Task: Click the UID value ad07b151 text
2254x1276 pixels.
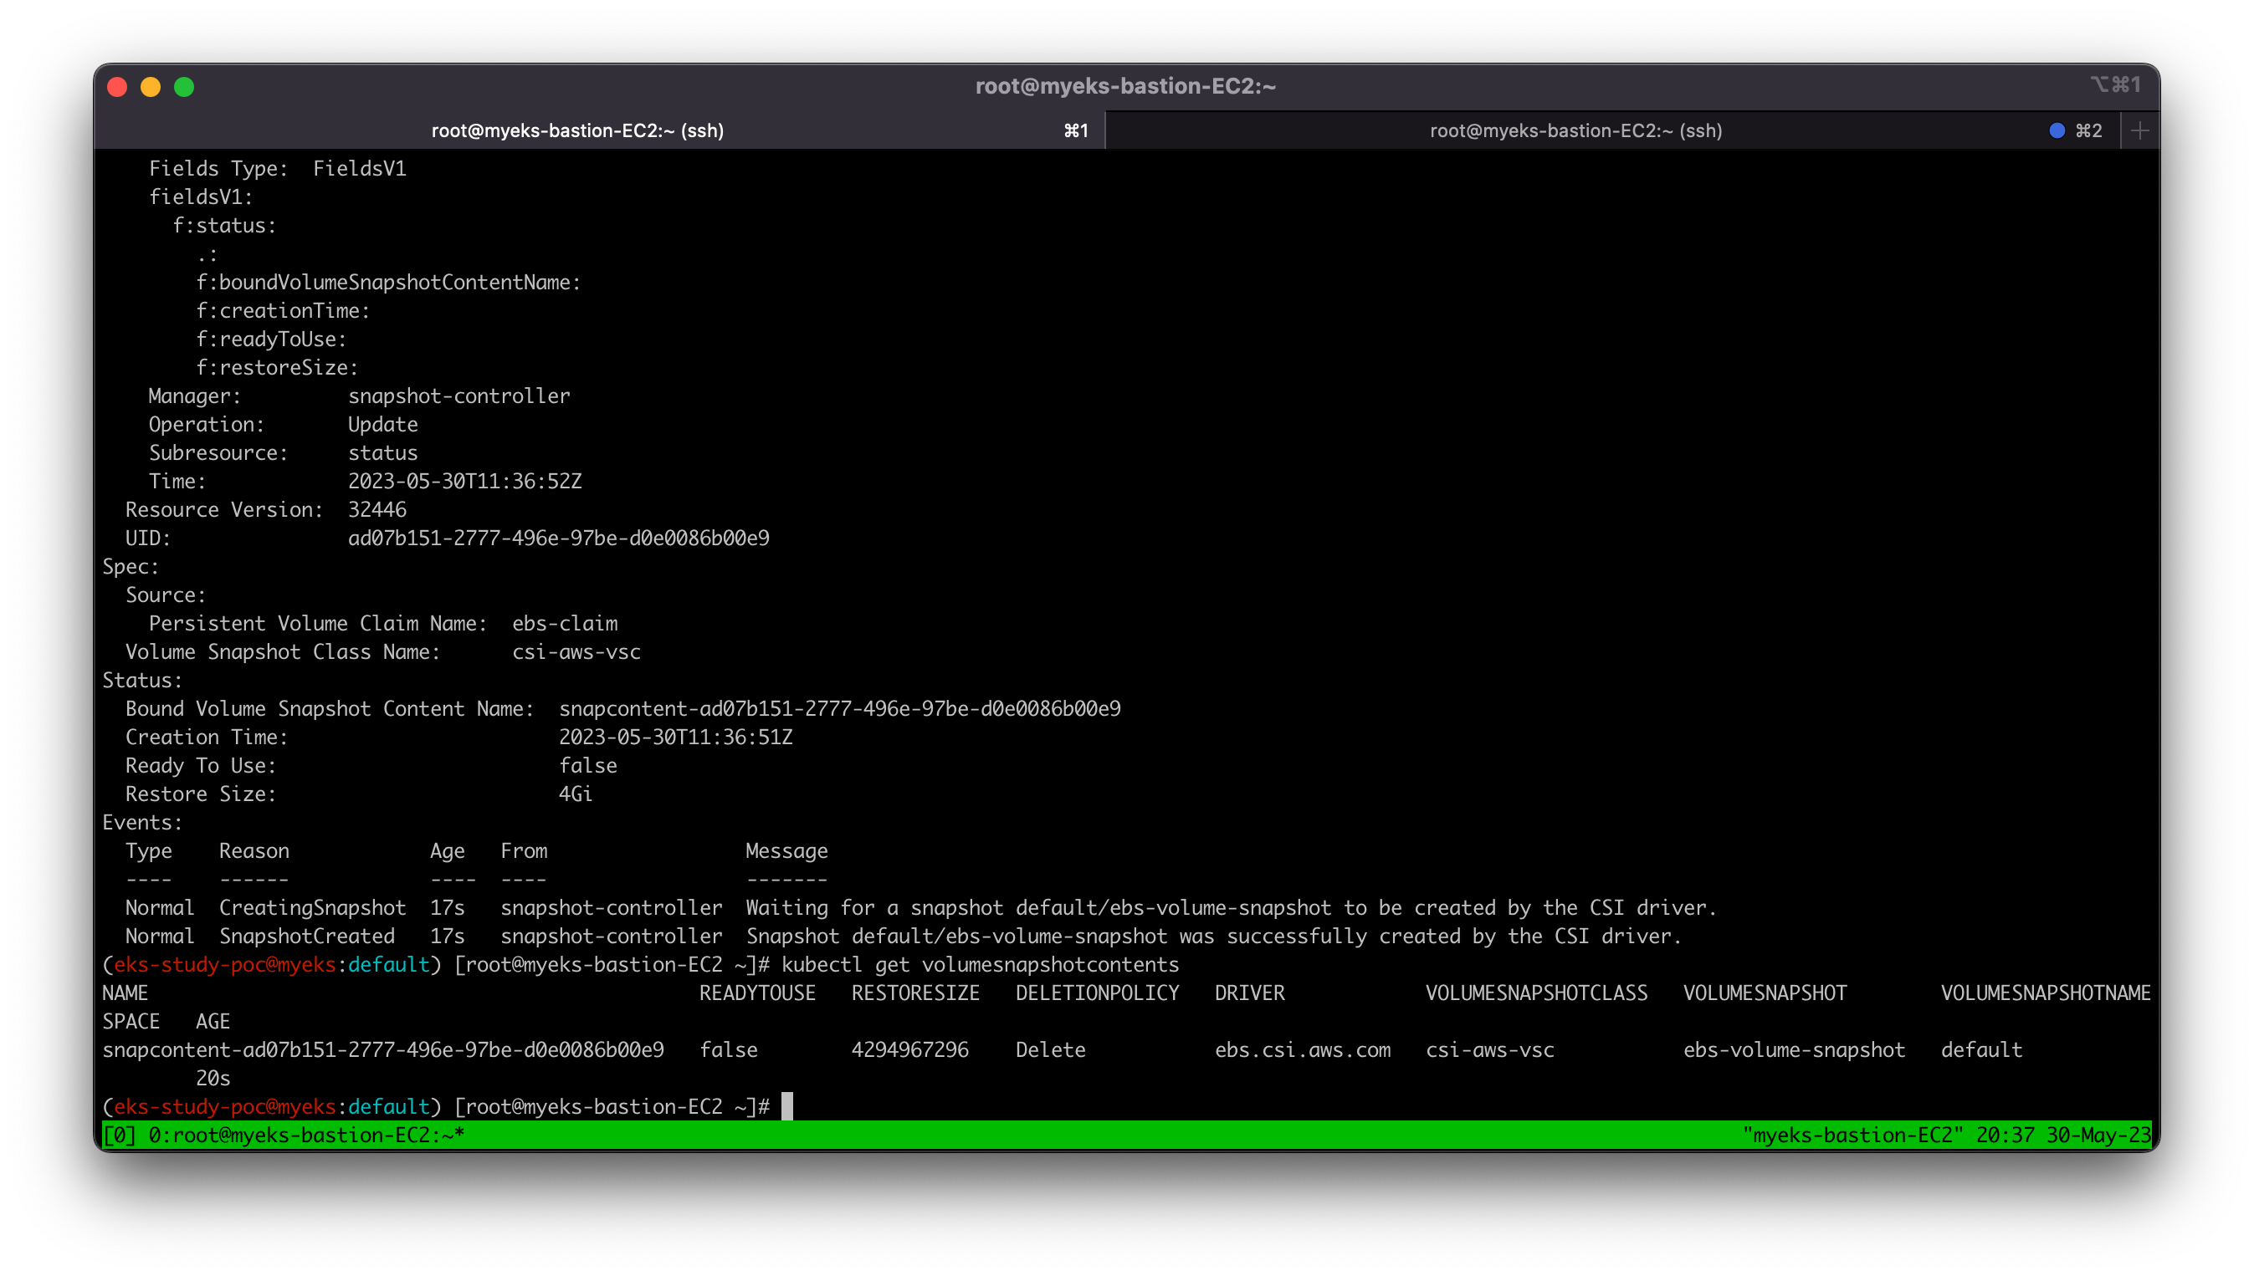Action: tap(558, 538)
